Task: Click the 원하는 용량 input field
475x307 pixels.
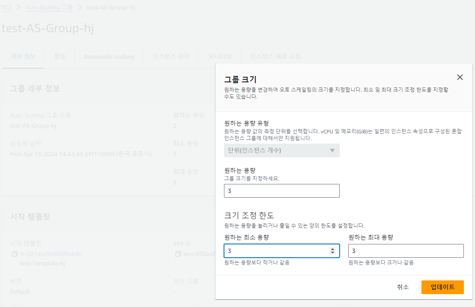Action: pyautogui.click(x=282, y=191)
